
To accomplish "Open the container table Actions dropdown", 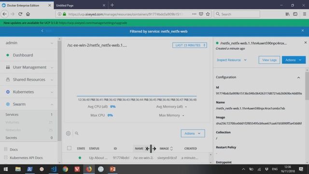I will point(193,133).
